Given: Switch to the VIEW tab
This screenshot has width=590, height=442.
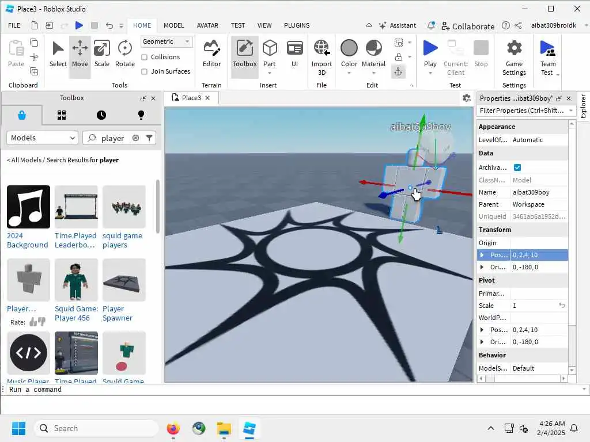Looking at the screenshot, I should coord(264,25).
